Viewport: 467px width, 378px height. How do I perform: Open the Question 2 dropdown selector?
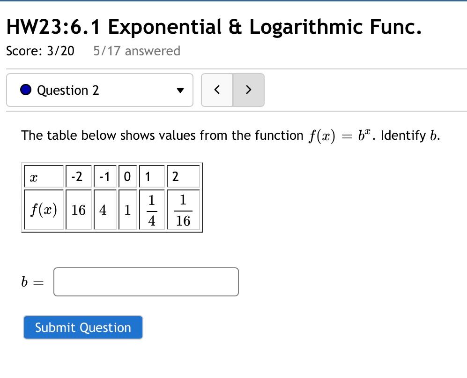pyautogui.click(x=100, y=90)
